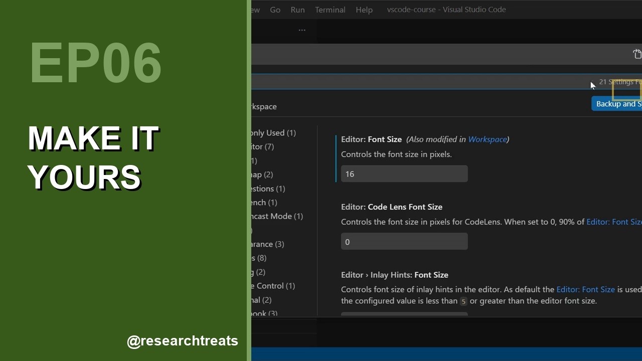Screen dimensions: 642x361
Task: Open the Run menu
Action: point(297,10)
